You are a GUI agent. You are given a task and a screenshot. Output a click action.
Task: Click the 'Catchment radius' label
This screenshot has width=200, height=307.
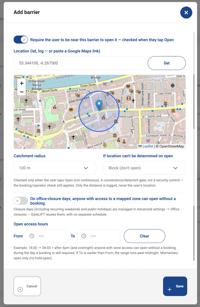[30, 156]
